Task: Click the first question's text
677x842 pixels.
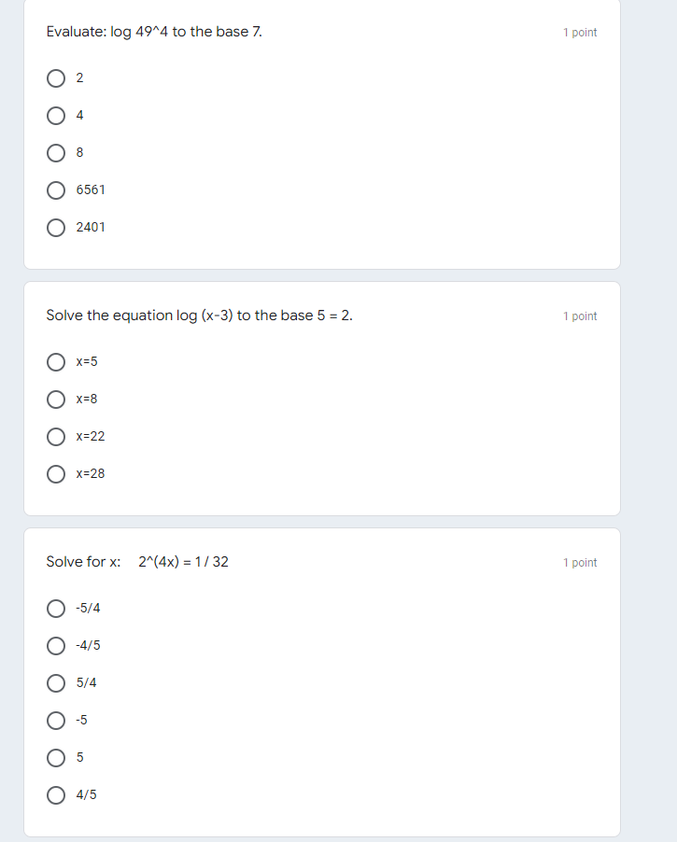Action: pyautogui.click(x=154, y=32)
